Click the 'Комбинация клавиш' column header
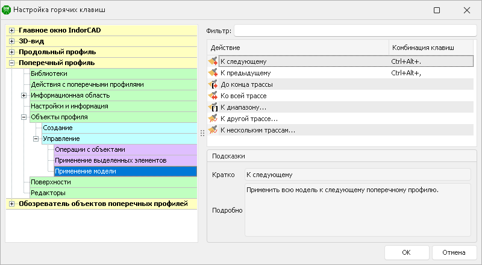This screenshot has height=265, width=482. click(x=422, y=47)
